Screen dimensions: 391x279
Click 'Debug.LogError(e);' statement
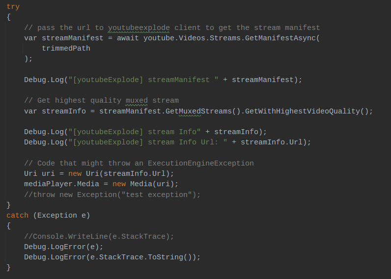63,247
